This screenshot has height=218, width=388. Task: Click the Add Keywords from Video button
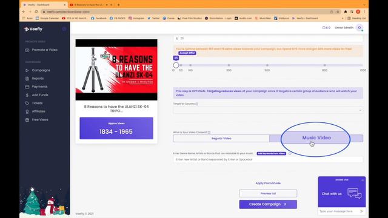pyautogui.click(x=272, y=153)
